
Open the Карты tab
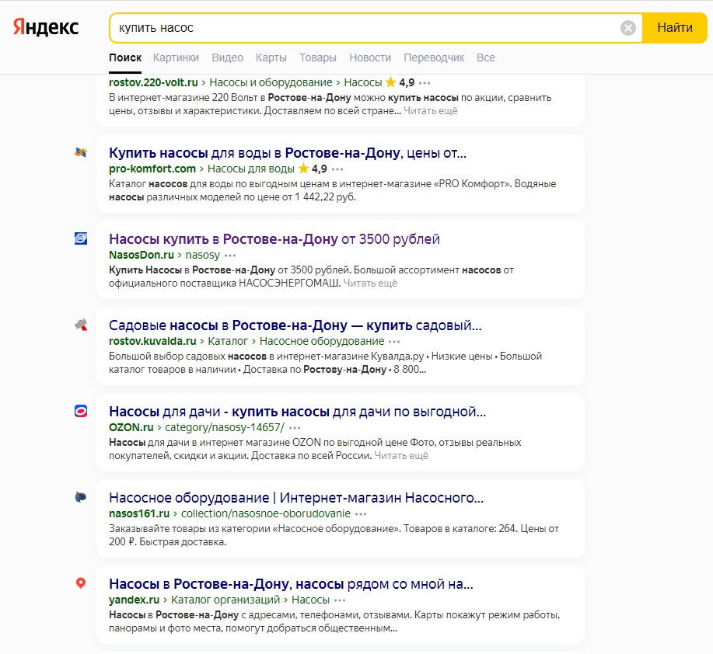coord(271,57)
